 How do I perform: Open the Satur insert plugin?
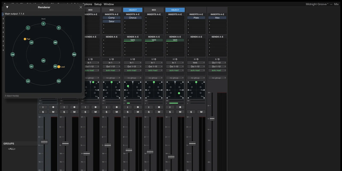(111, 21)
